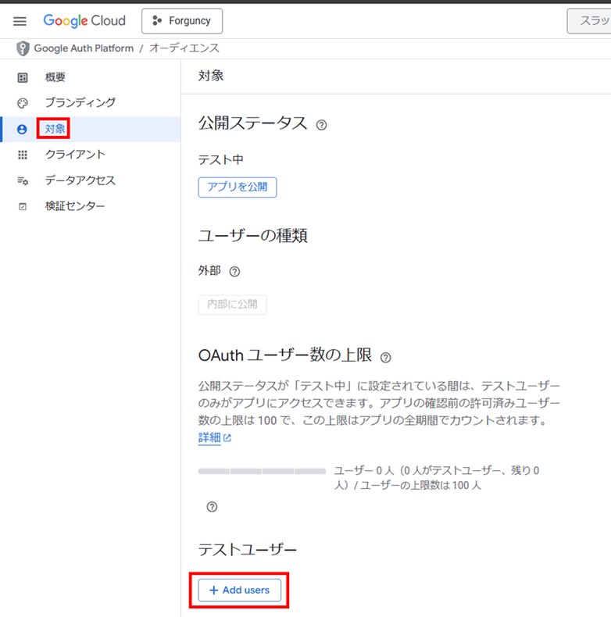
Task: Open the hamburger navigation menu
Action: pos(20,21)
